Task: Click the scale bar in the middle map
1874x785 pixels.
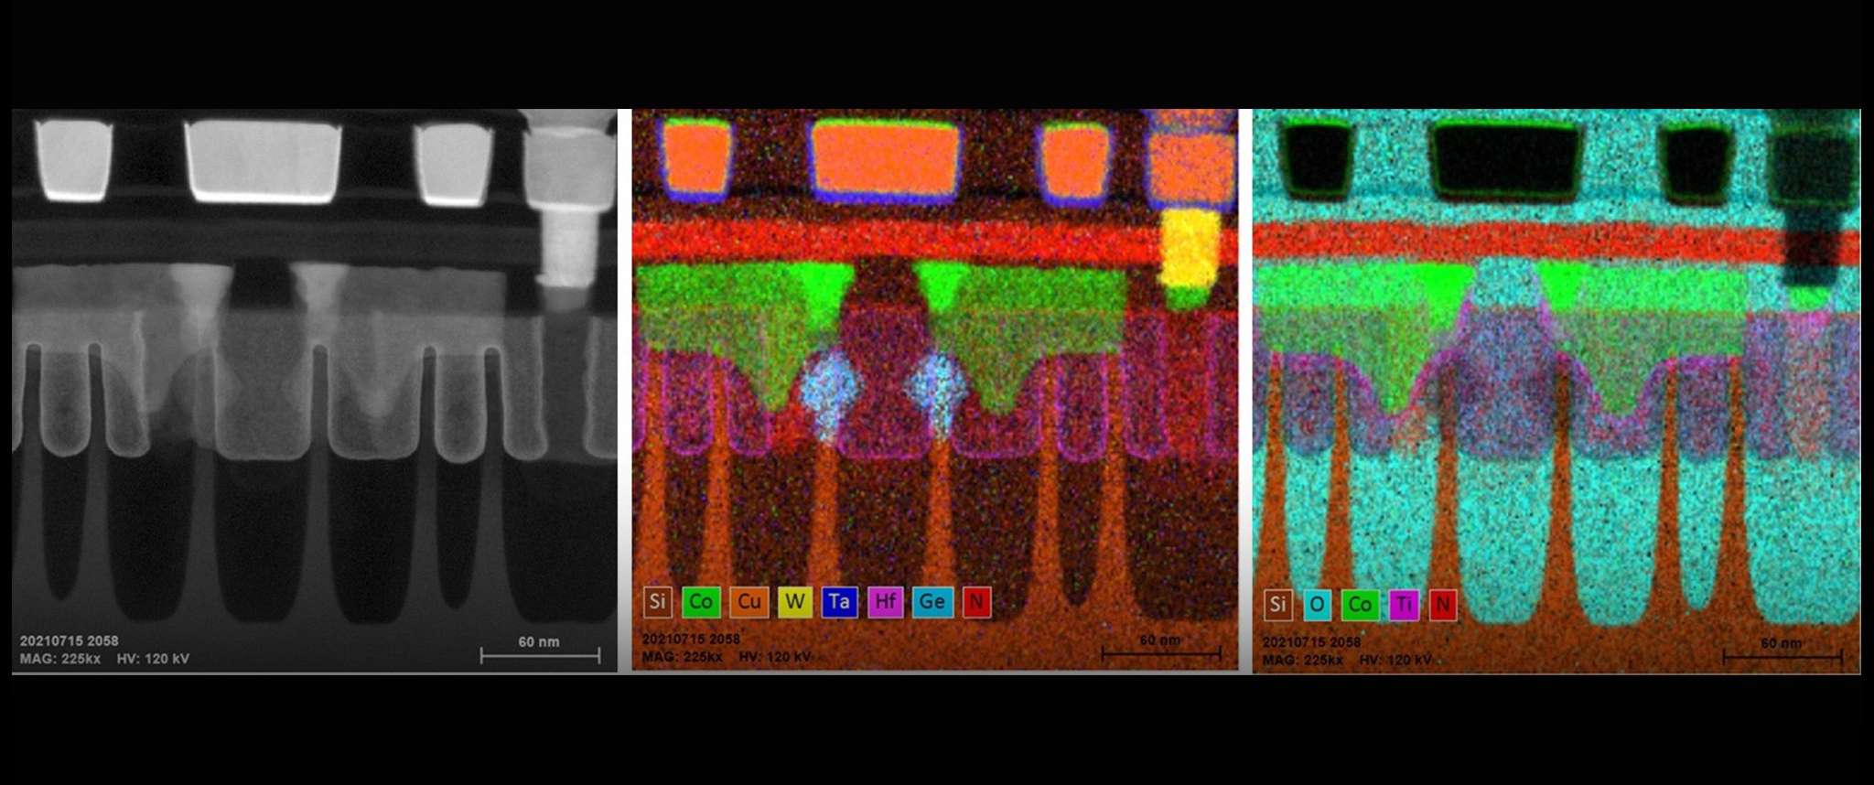Action: tap(1160, 652)
